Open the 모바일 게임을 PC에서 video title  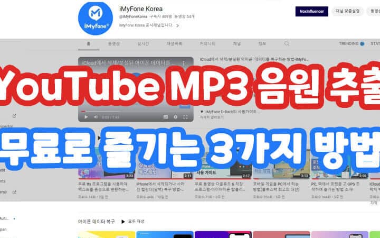(x=277, y=187)
